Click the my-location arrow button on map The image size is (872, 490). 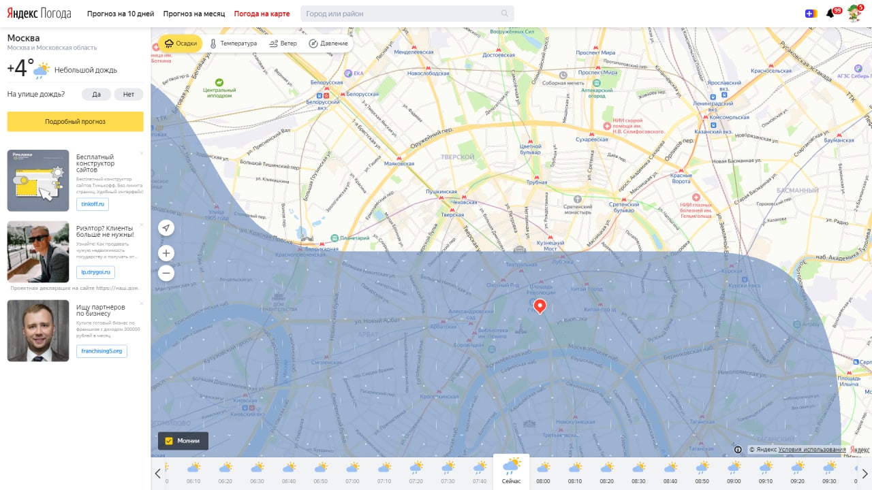[166, 228]
